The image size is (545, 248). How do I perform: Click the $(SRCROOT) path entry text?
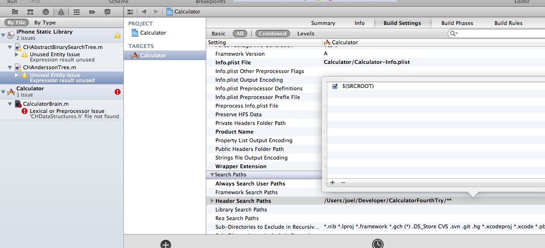pos(358,87)
